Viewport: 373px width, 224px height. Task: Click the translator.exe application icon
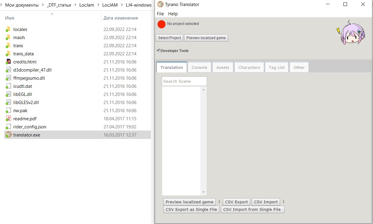[x=9, y=135]
